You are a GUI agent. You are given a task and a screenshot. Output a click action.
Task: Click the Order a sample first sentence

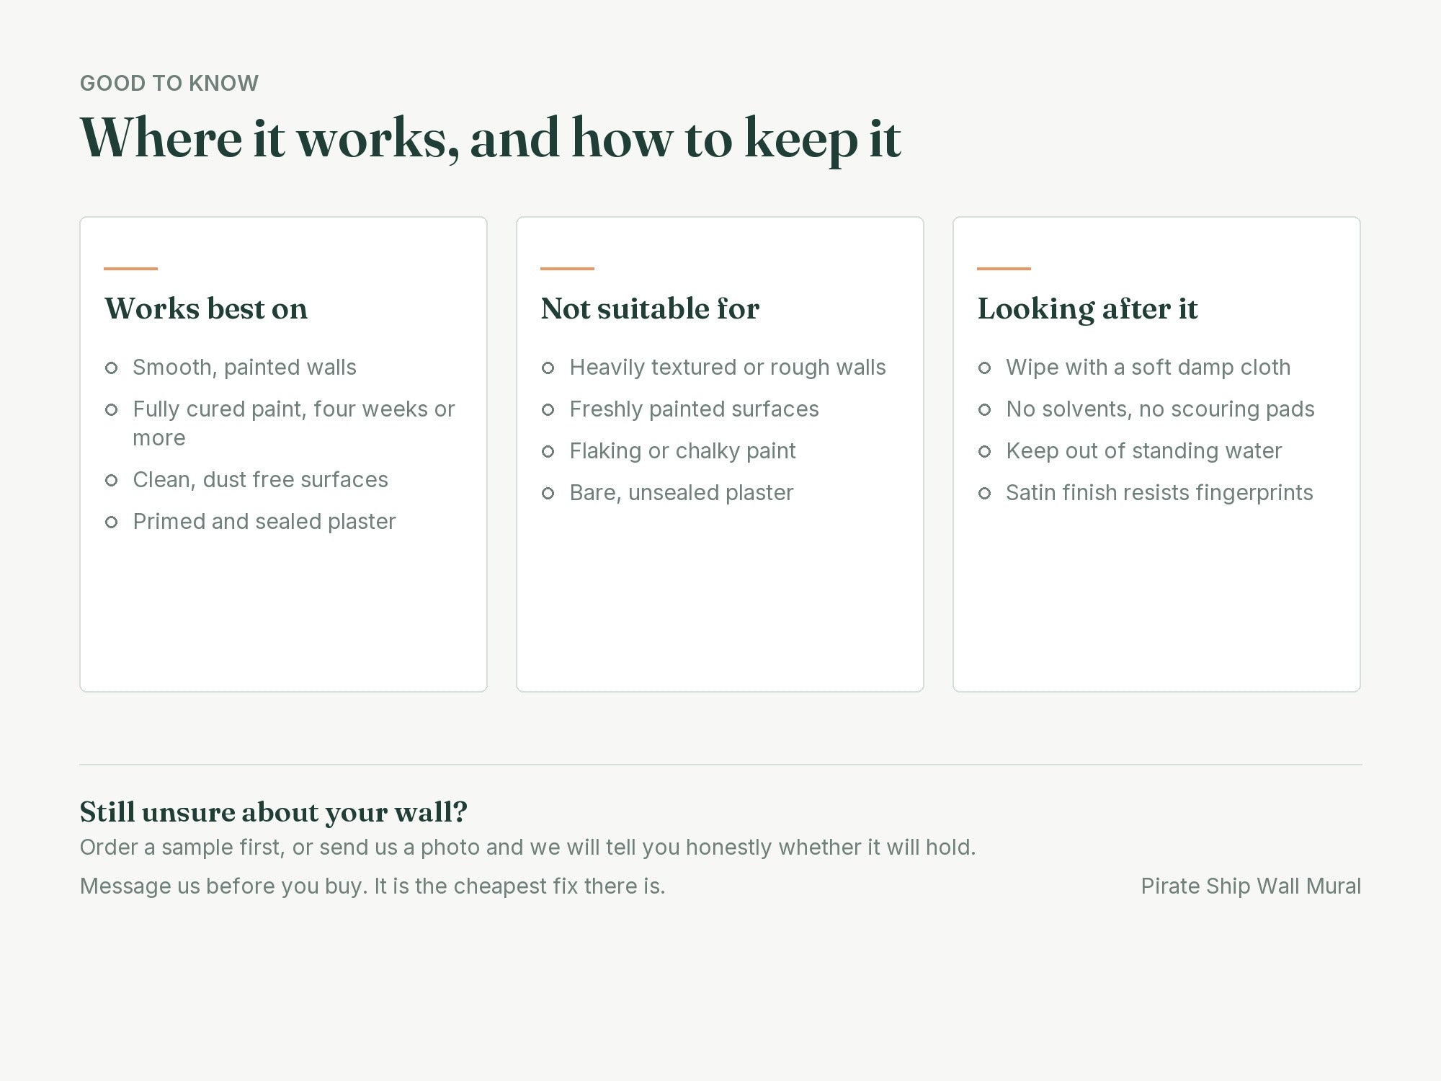(528, 848)
